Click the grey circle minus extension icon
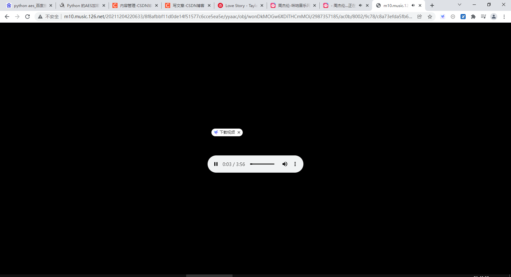The height and width of the screenshot is (277, 511). 453,17
